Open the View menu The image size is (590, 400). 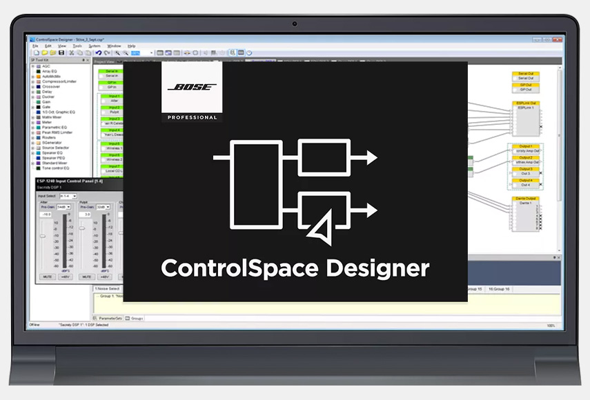(62, 46)
